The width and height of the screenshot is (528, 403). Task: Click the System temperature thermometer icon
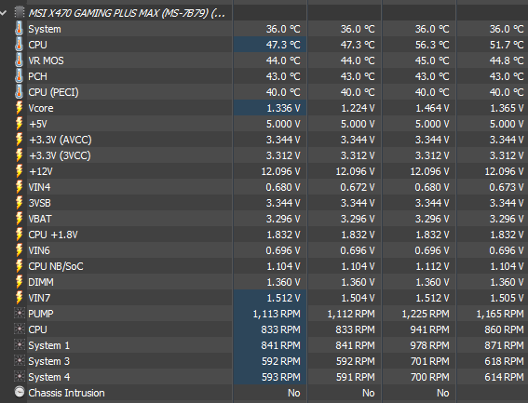(20, 29)
